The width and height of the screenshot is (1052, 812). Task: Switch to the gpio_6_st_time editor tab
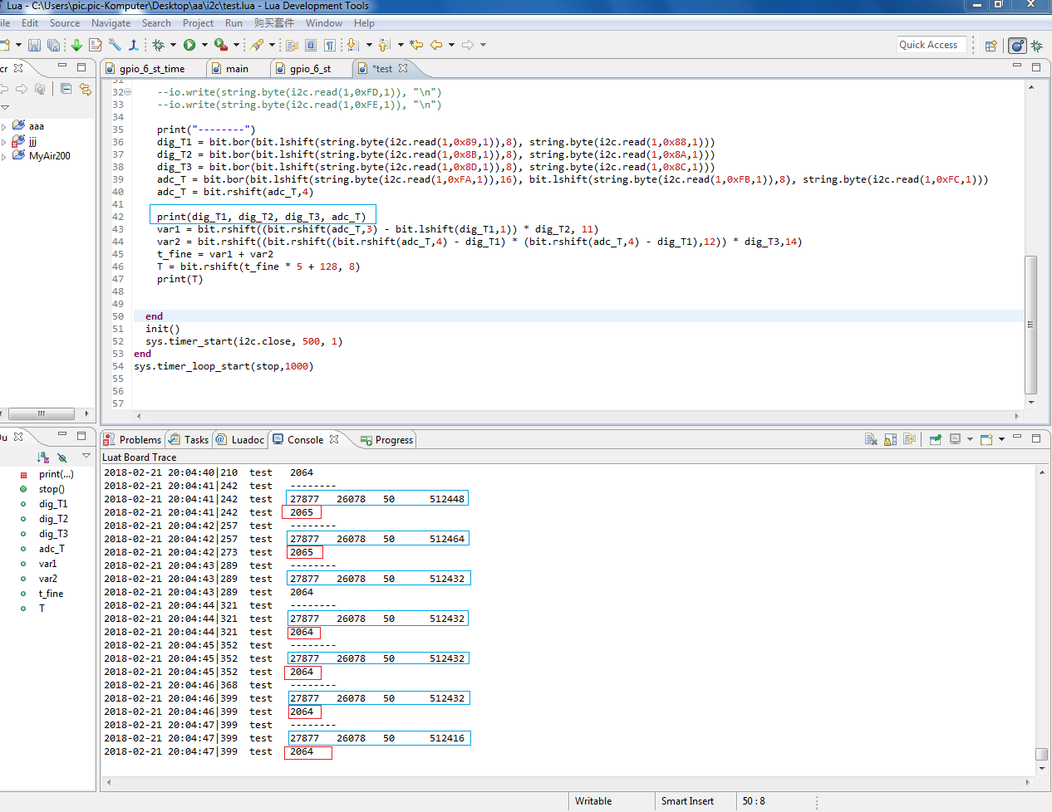click(x=151, y=69)
